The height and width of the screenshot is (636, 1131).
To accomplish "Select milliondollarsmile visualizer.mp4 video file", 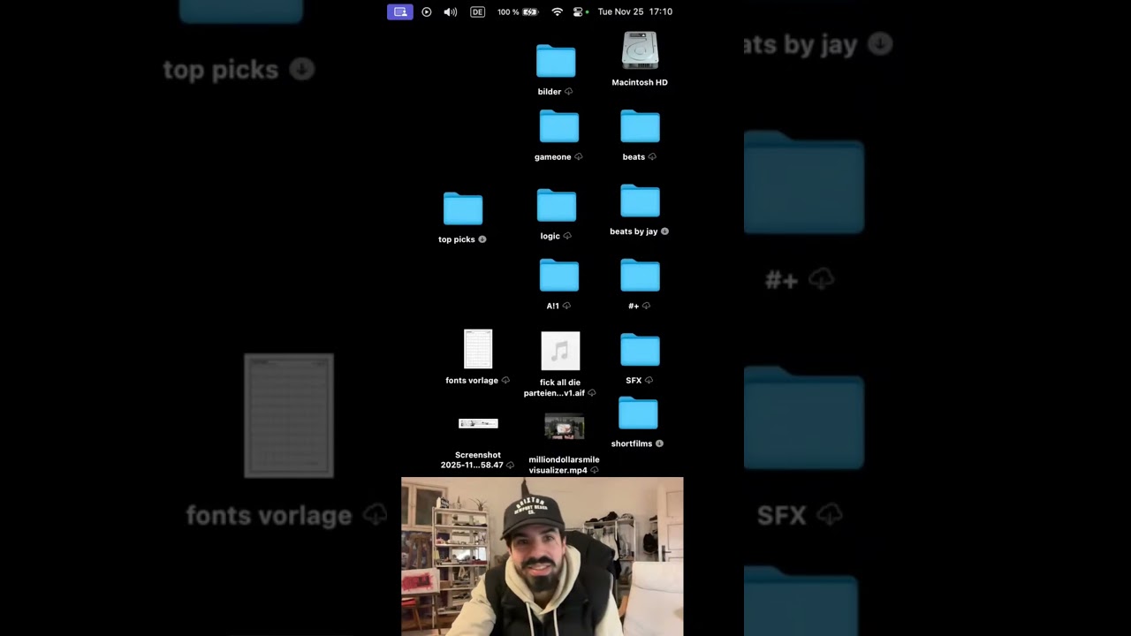I will (564, 428).
